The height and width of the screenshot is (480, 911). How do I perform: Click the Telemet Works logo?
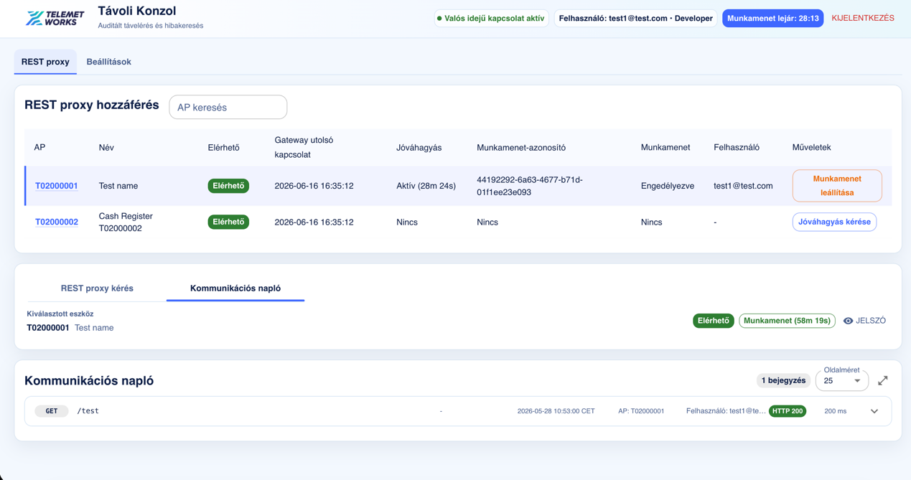55,18
